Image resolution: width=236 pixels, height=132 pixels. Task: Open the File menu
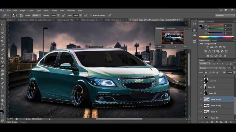click(9, 11)
